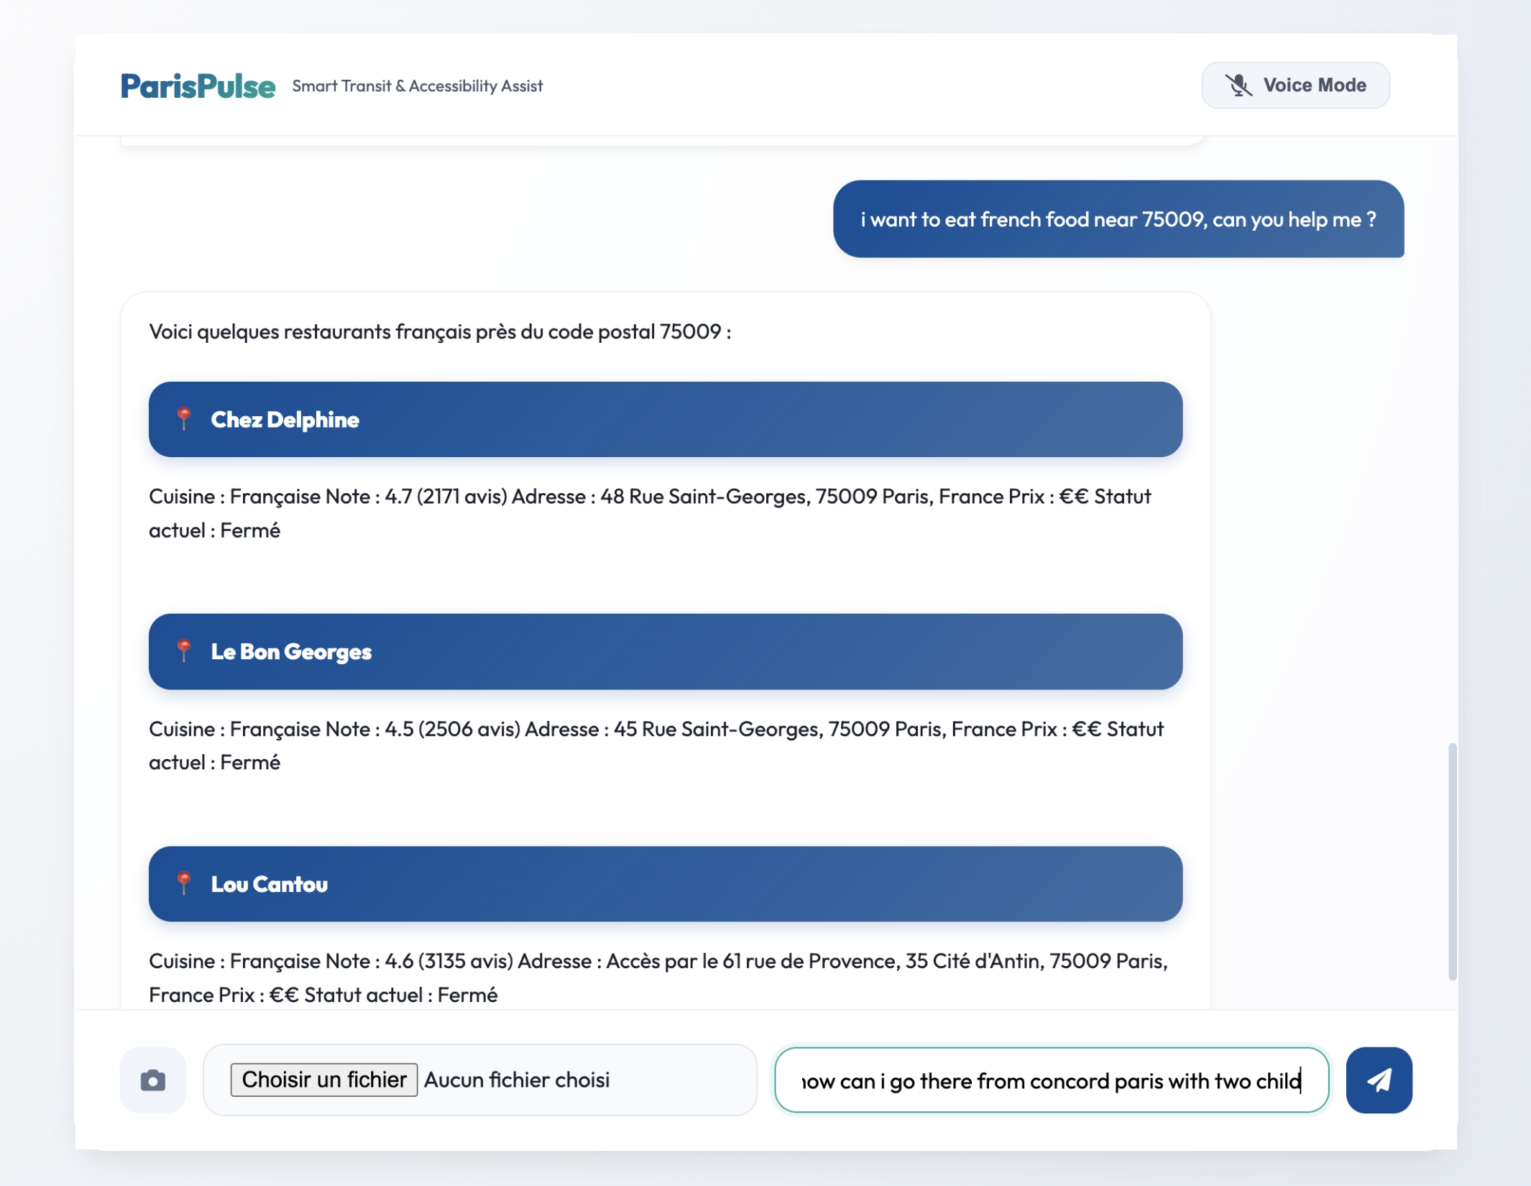Click the Aucun fichier choisi label
The height and width of the screenshot is (1186, 1531).
click(x=516, y=1080)
